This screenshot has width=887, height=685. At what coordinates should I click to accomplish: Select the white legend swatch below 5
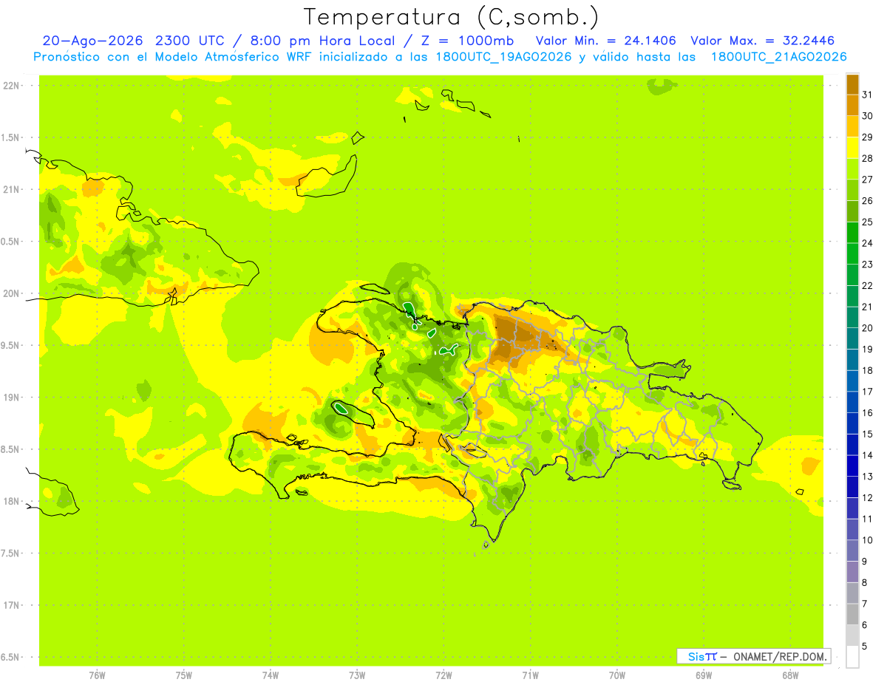(852, 656)
